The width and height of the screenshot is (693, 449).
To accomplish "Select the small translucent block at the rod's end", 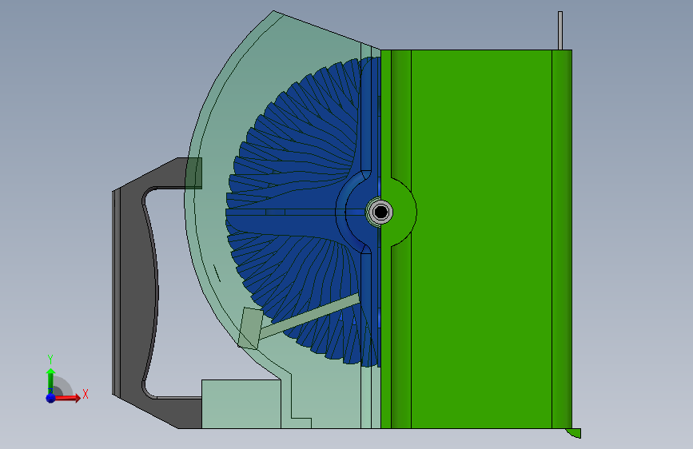I will (x=251, y=329).
